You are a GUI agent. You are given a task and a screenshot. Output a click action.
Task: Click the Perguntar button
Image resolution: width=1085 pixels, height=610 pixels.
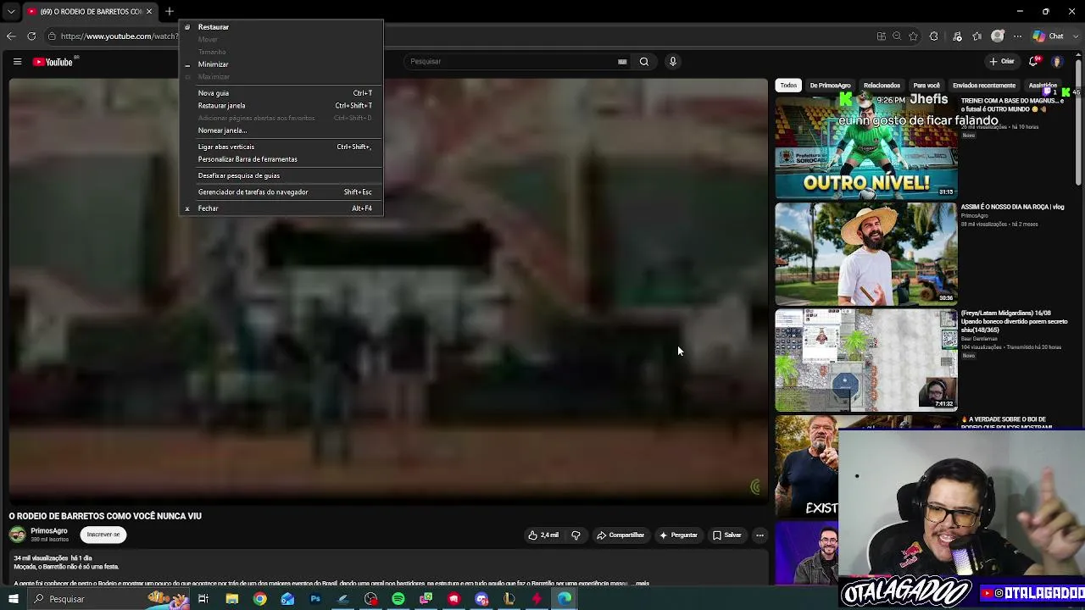pyautogui.click(x=679, y=535)
